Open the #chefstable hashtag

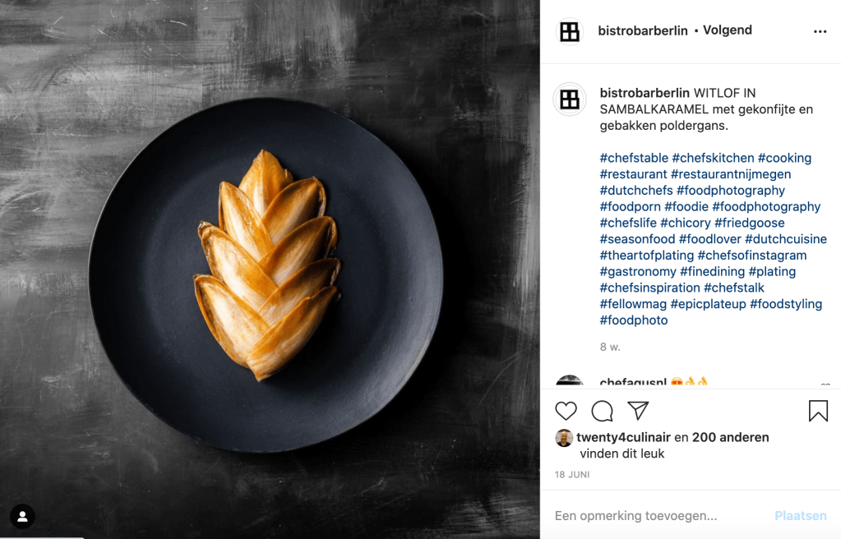coord(634,158)
